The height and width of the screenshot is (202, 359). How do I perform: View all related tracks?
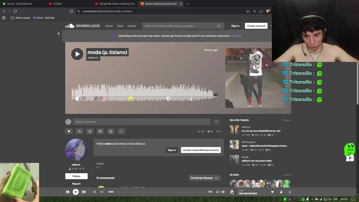[287, 120]
